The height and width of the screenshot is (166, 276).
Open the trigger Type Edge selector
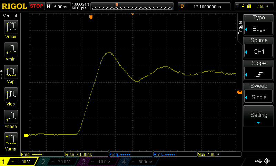(259, 25)
